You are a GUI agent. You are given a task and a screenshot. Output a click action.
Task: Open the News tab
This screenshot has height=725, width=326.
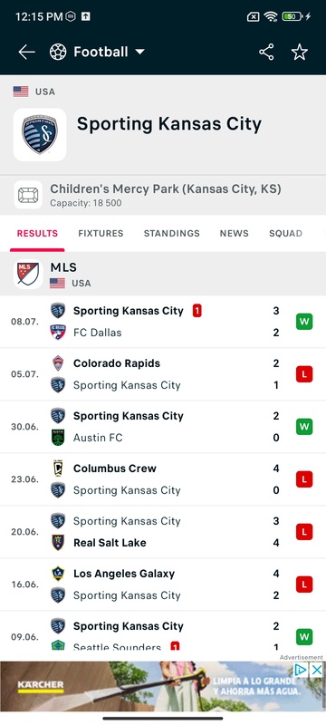(235, 234)
